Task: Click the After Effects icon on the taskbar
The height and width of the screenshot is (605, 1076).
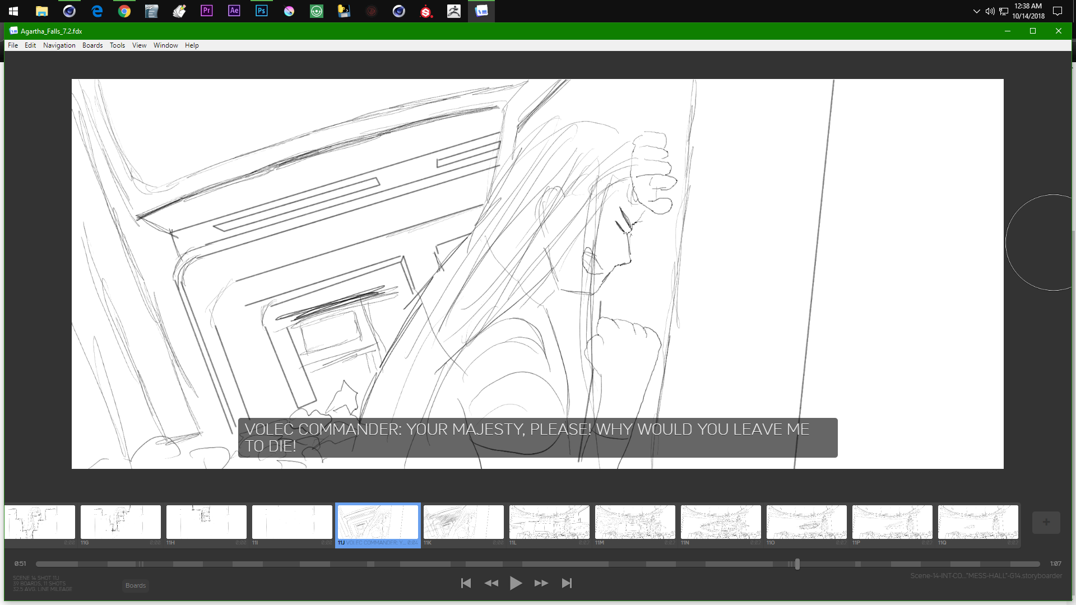Action: click(x=234, y=10)
